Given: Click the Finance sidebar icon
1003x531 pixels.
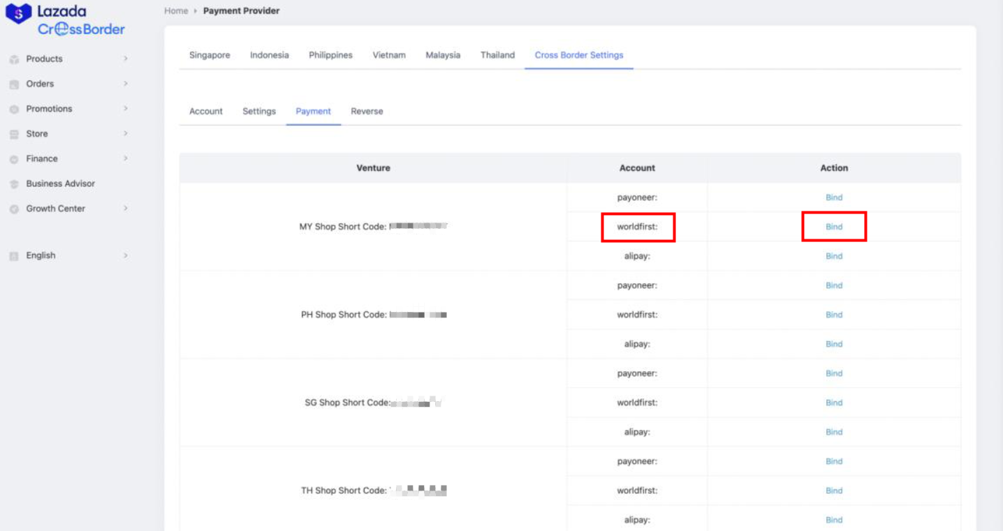Looking at the screenshot, I should coord(14,159).
